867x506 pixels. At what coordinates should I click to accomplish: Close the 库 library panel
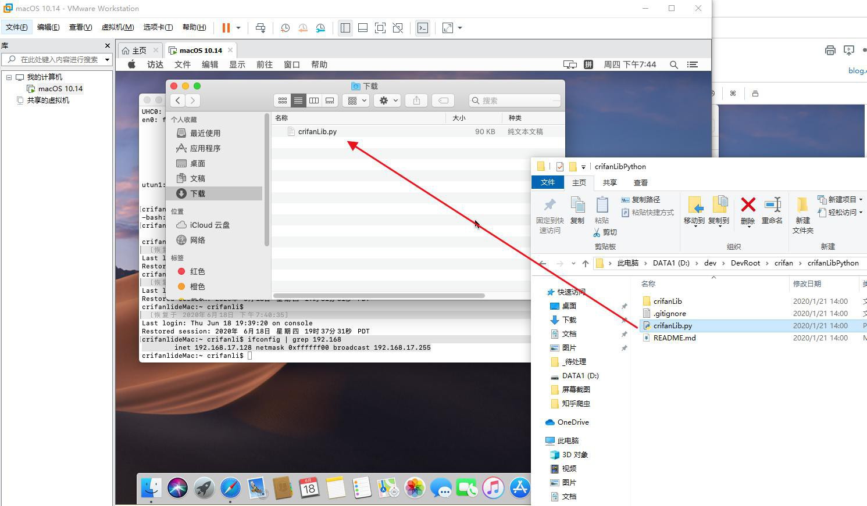pyautogui.click(x=107, y=45)
